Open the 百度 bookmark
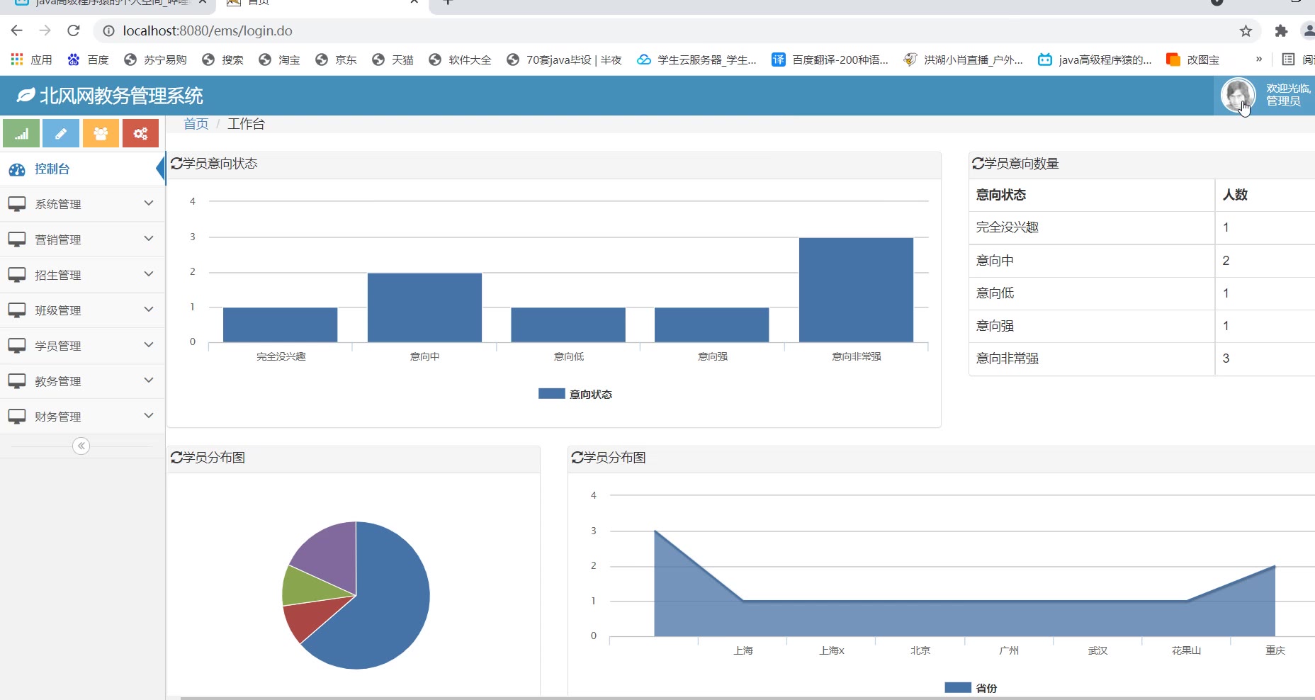This screenshot has width=1315, height=700. click(x=89, y=60)
